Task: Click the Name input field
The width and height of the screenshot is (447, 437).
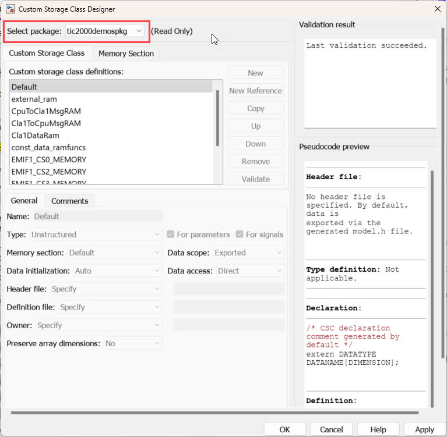Action: (98, 216)
